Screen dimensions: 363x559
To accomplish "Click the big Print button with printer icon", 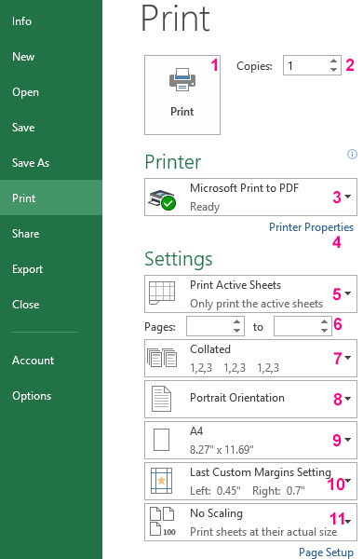I will tap(182, 95).
